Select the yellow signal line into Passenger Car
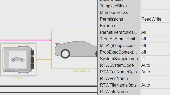The image size is (170, 95). (44, 59)
